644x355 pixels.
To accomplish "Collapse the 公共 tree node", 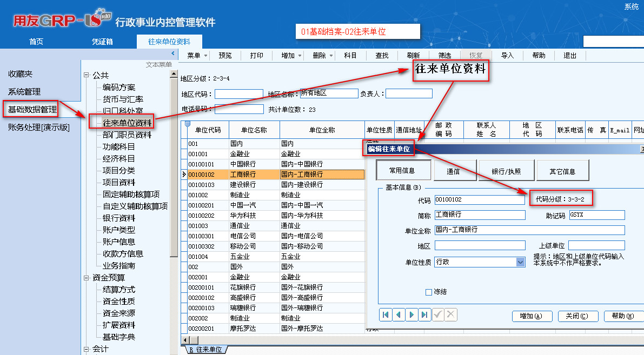I will click(86, 76).
